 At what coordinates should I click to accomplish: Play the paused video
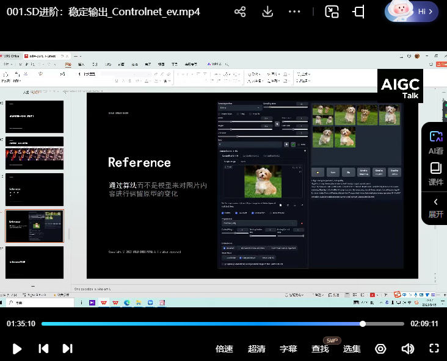pos(17,349)
